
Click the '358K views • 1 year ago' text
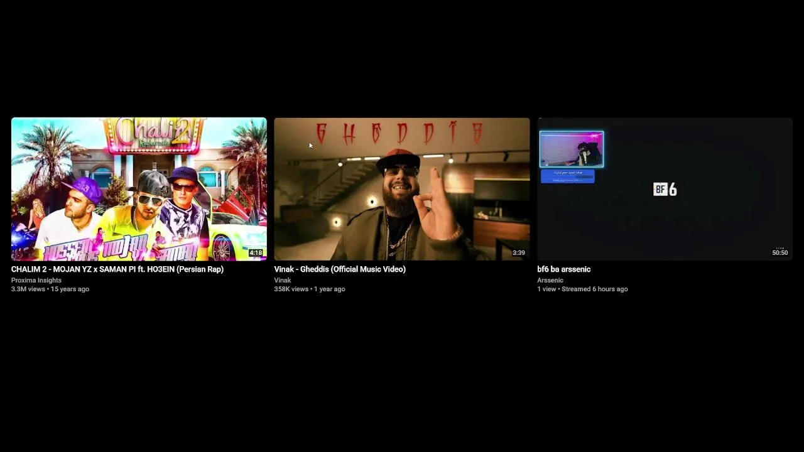(x=310, y=289)
